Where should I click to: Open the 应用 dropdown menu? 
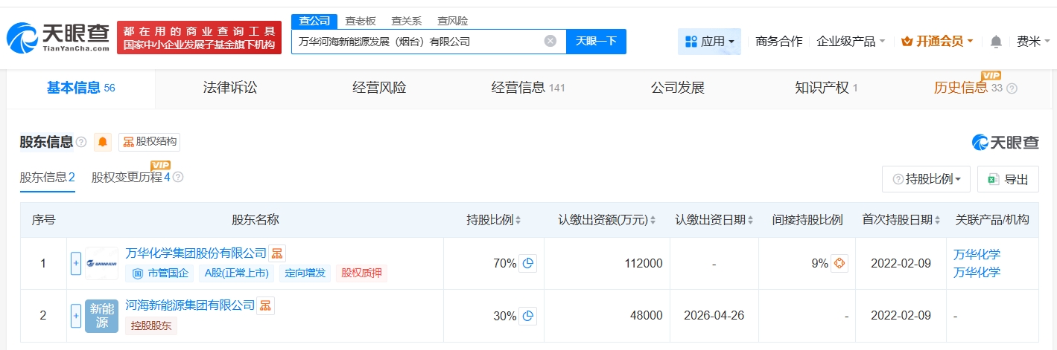709,42
